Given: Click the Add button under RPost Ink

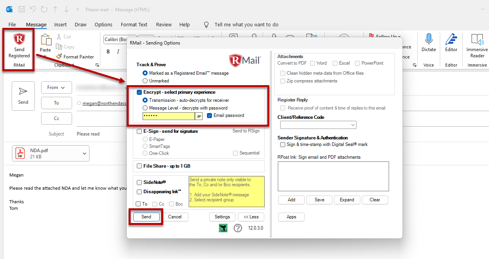Looking at the screenshot, I should [291, 200].
